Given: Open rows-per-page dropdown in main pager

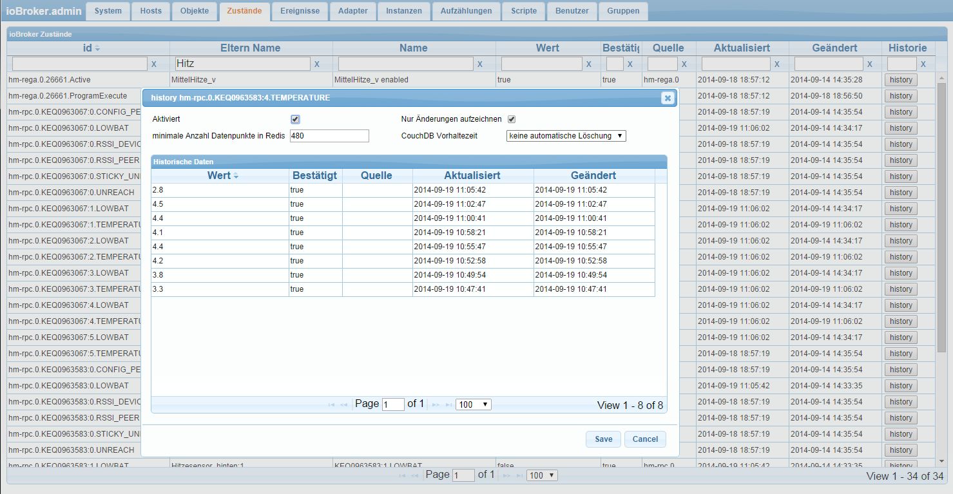Looking at the screenshot, I should click(542, 475).
